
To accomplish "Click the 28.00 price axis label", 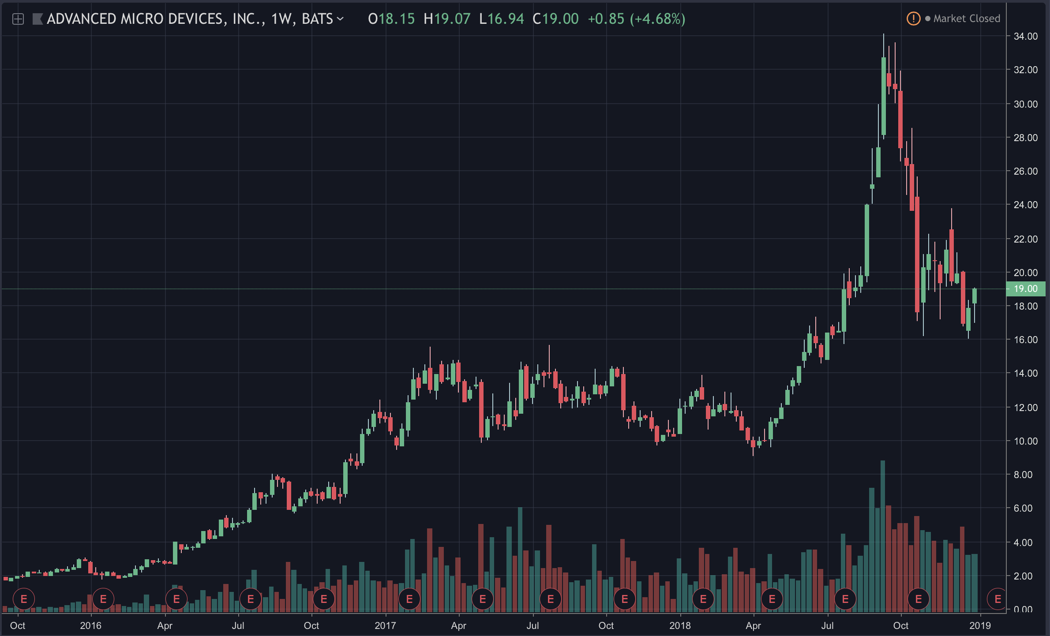I will pyautogui.click(x=1026, y=138).
